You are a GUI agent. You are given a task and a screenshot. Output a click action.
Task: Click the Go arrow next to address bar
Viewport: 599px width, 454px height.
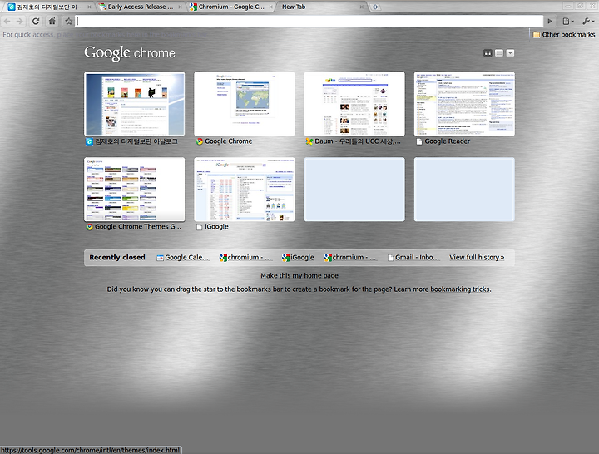(x=550, y=22)
